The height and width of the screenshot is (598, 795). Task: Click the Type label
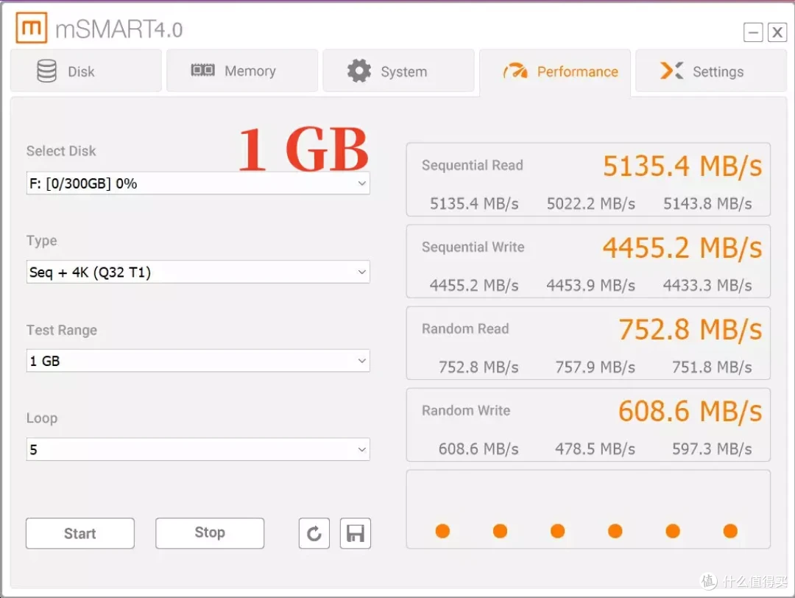click(41, 241)
